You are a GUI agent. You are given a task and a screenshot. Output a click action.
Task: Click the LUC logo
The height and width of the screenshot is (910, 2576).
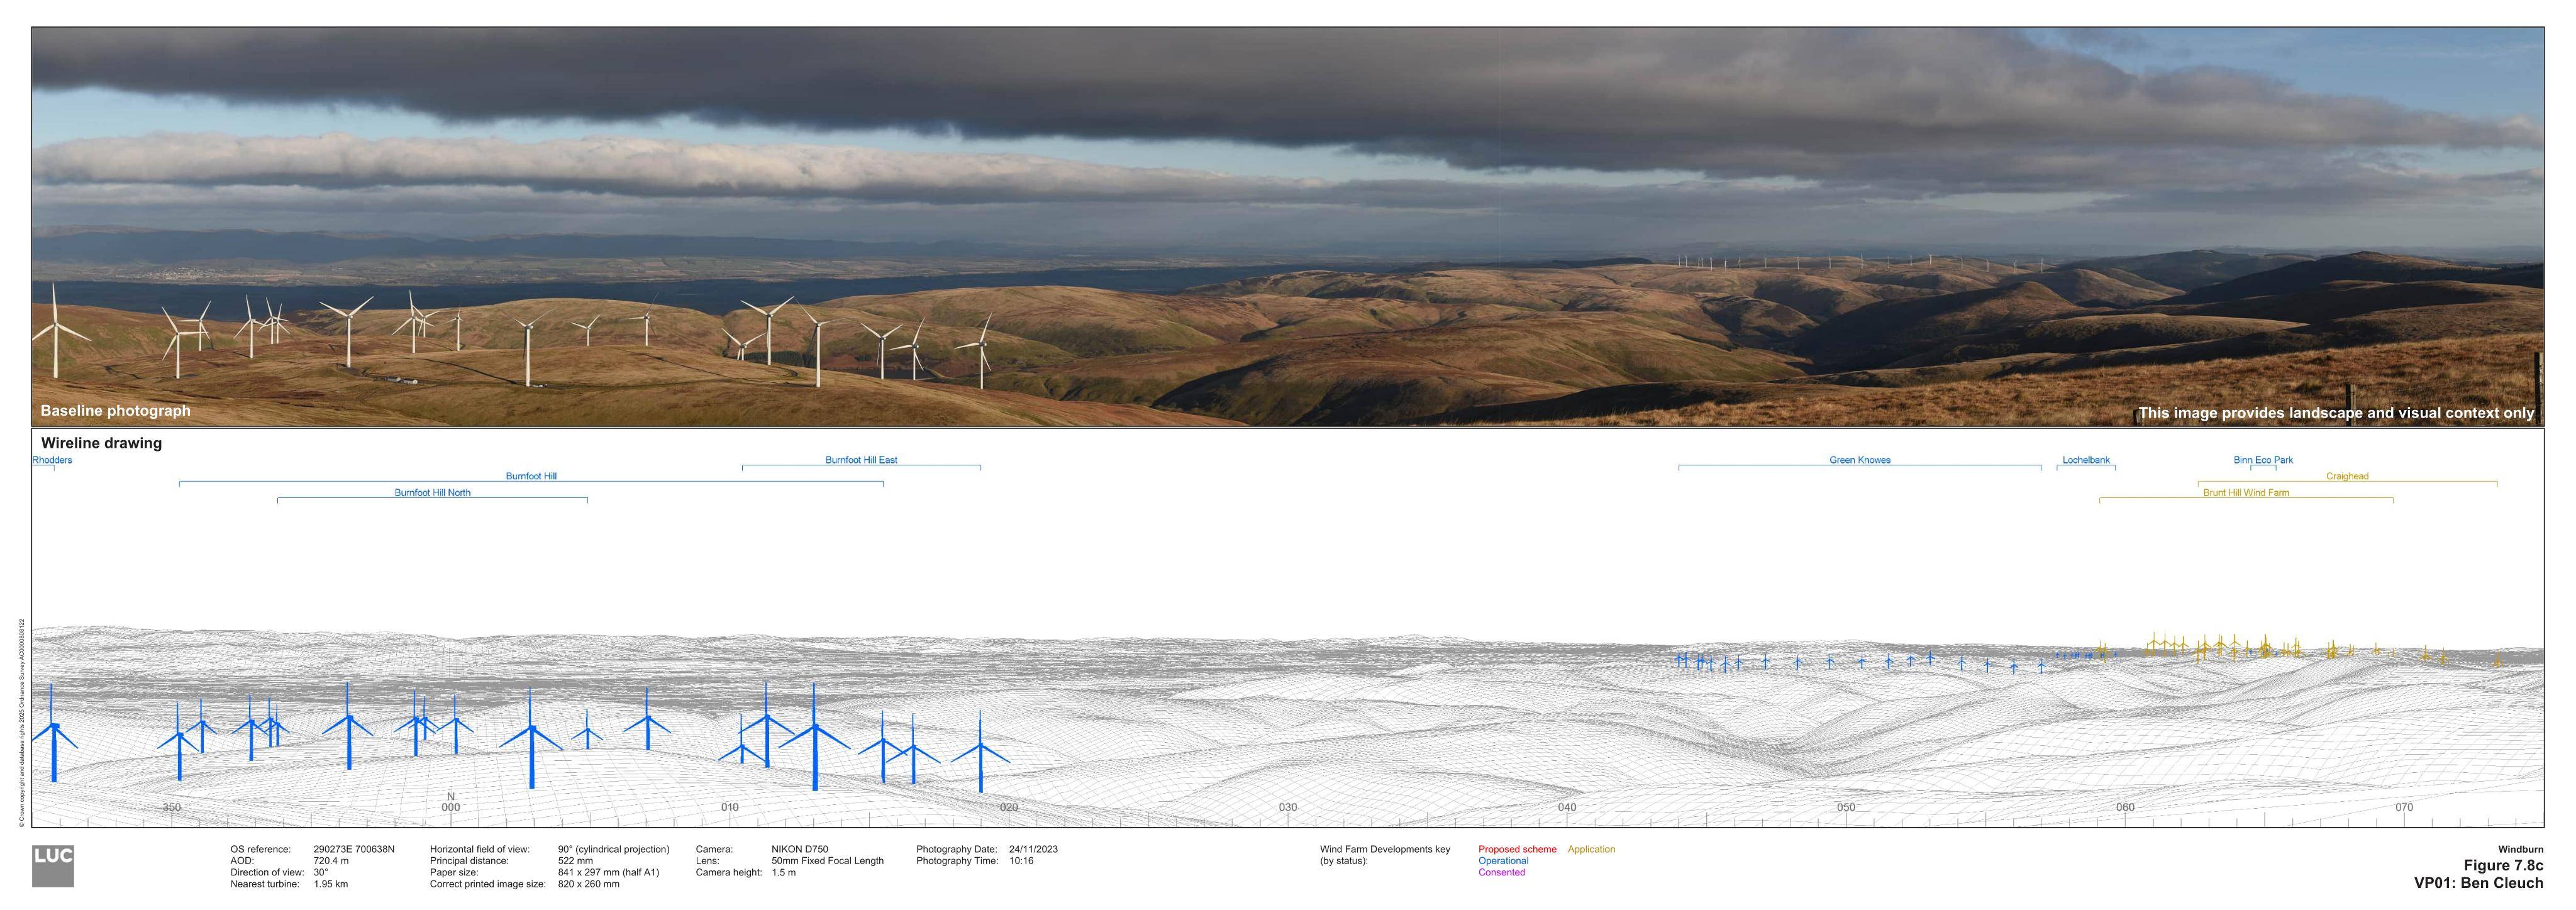pos(53,866)
